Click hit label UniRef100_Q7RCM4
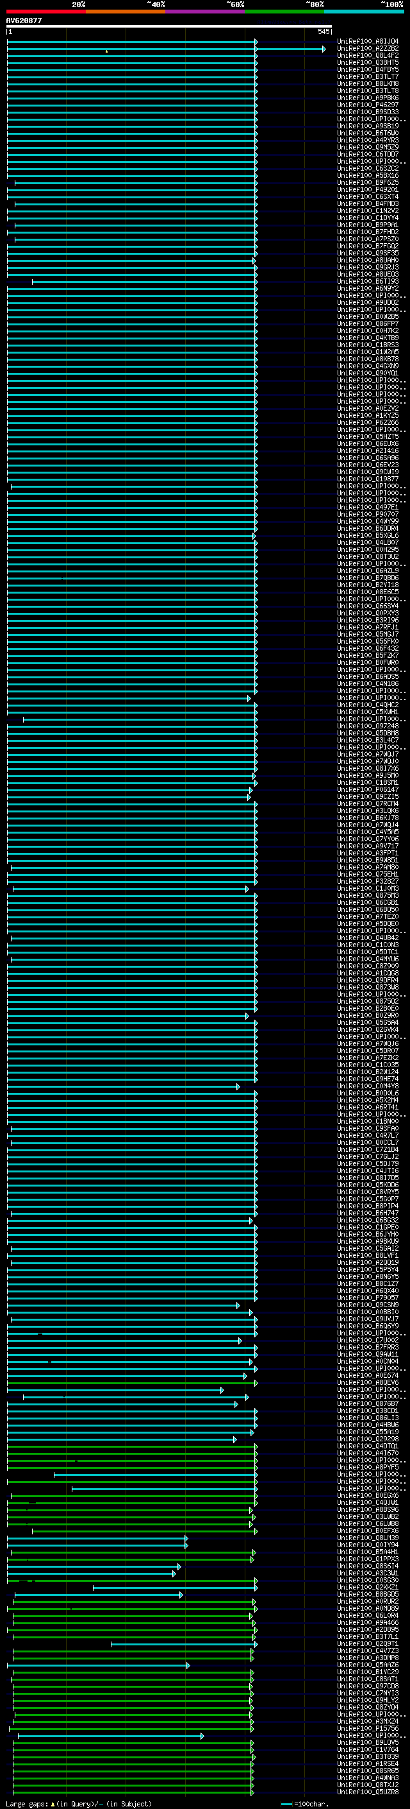Viewport: 410px width, 1809px height. click(x=368, y=803)
